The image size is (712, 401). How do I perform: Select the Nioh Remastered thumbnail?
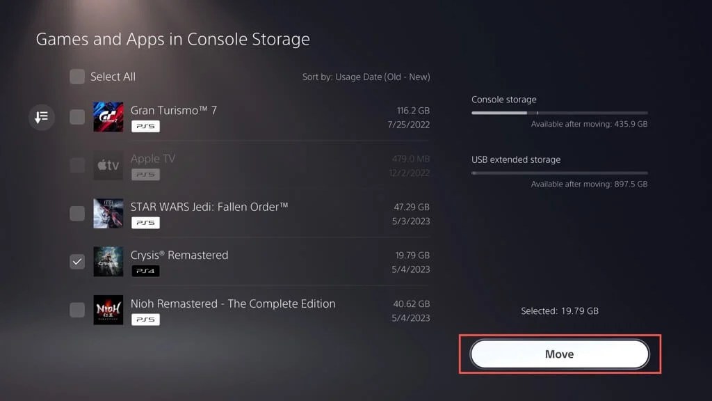tap(108, 310)
